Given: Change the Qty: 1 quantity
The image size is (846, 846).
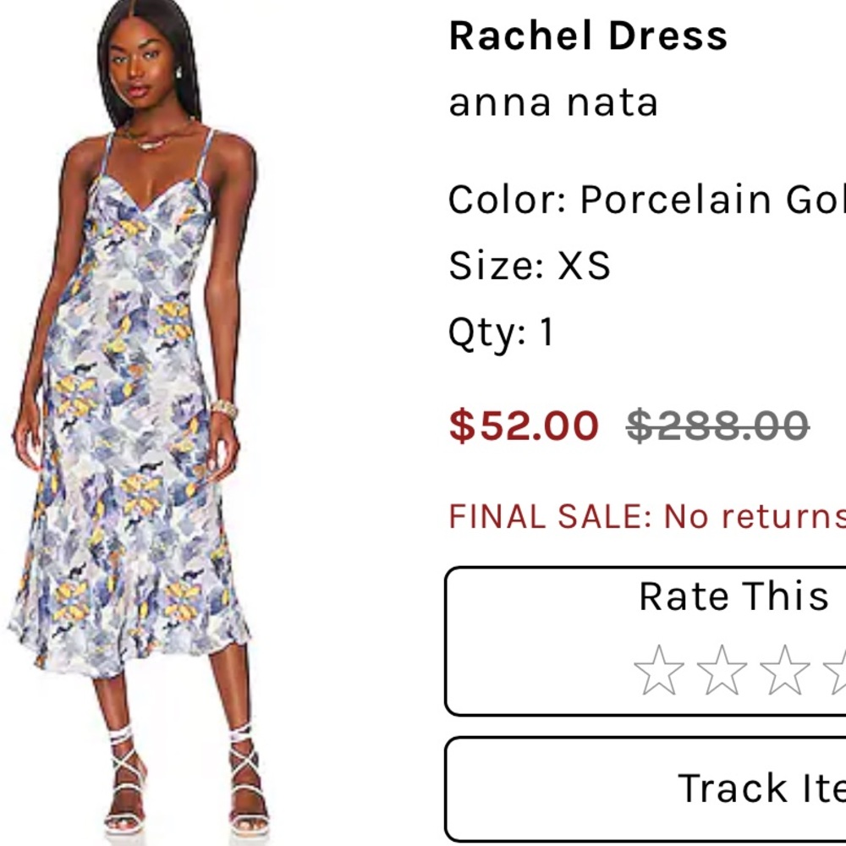Looking at the screenshot, I should click(499, 336).
